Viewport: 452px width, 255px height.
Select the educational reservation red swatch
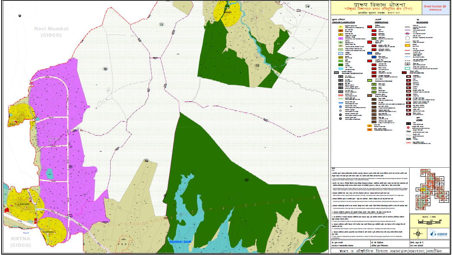click(369, 27)
